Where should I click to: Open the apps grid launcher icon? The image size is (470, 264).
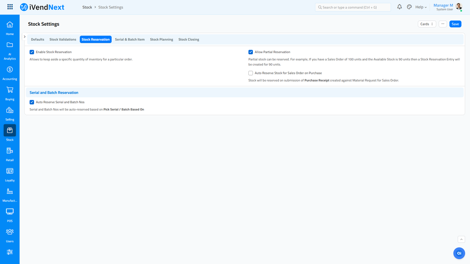[10, 7]
